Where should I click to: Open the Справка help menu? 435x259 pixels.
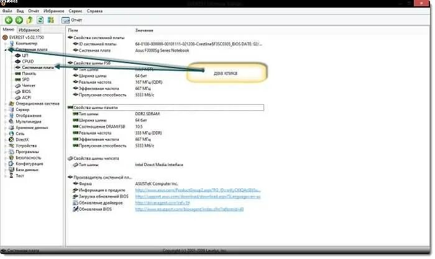click(x=94, y=11)
